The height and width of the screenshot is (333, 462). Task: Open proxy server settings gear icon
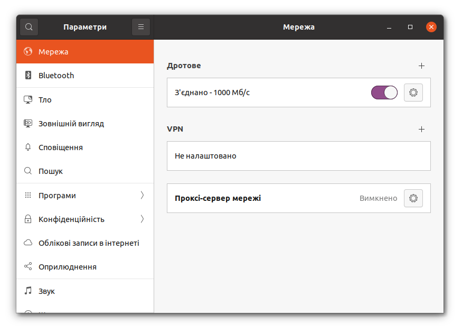pyautogui.click(x=413, y=198)
